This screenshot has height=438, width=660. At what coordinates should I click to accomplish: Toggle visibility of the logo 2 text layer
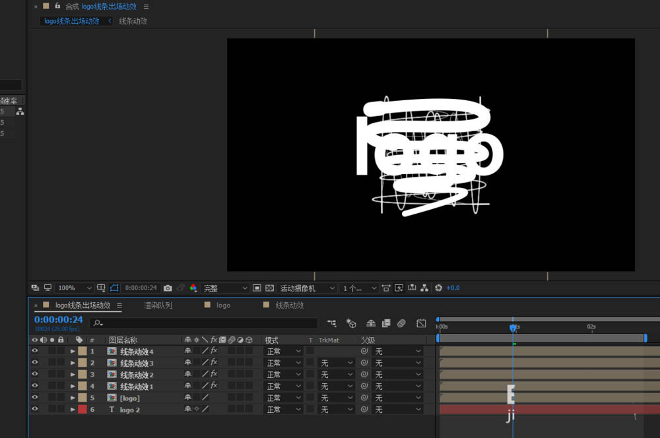point(35,410)
